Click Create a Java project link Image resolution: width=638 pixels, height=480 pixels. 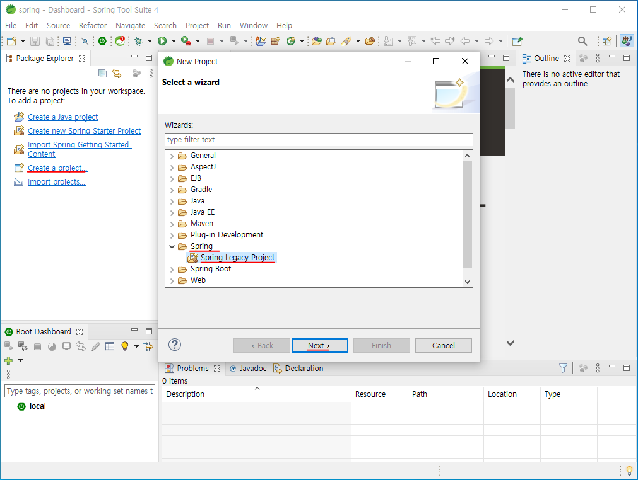coord(62,117)
